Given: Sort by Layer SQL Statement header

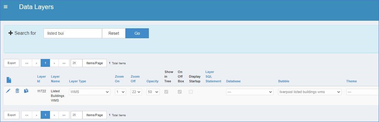Looking at the screenshot, I should point(213,76).
